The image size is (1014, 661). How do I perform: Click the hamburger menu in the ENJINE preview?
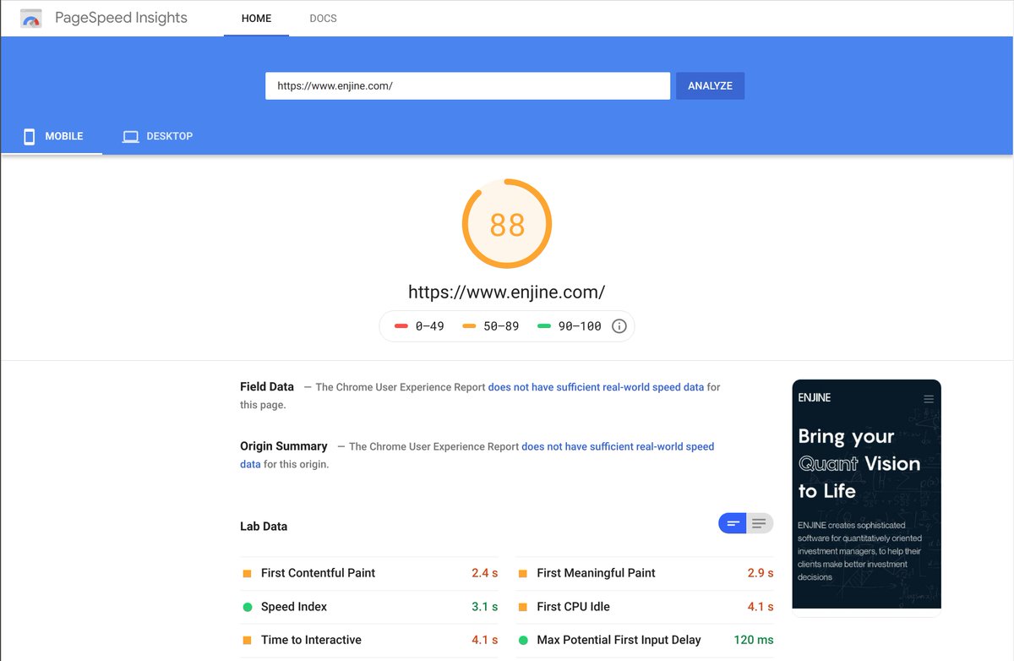point(929,399)
